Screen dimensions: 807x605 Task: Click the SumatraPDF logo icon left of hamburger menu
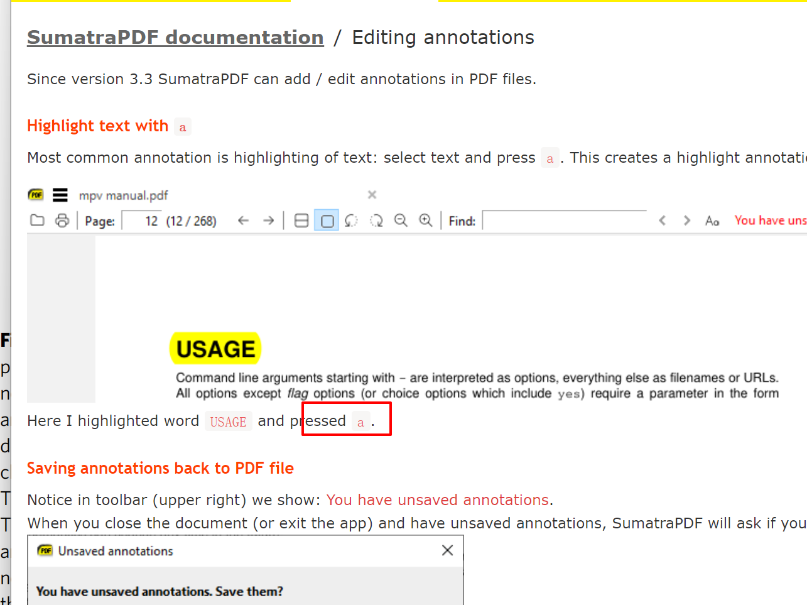(x=36, y=195)
